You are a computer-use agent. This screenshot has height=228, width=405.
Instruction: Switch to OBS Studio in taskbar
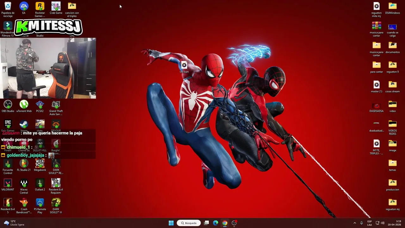tap(234, 223)
